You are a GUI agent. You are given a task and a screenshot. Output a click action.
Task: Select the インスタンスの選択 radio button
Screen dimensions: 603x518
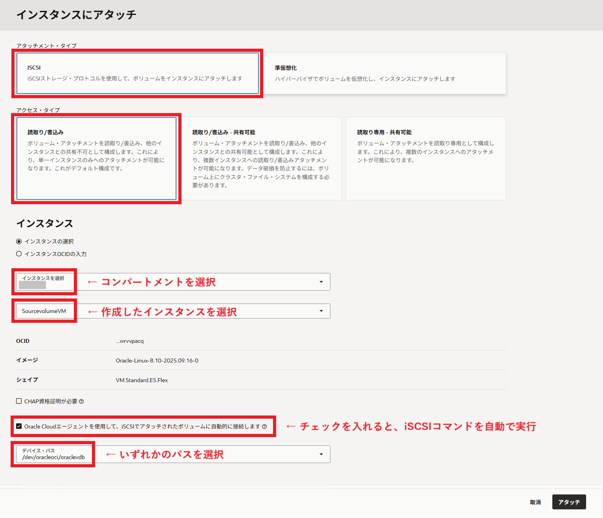19,242
